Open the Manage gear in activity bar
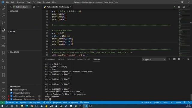The width and height of the screenshot is (192, 108). 3,97
